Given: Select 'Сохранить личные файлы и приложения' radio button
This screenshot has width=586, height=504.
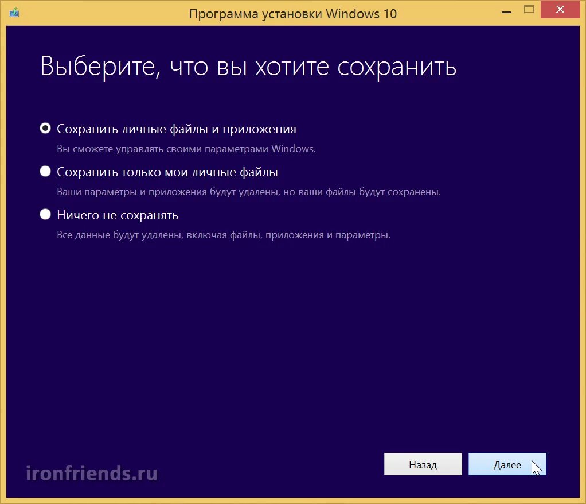Looking at the screenshot, I should tap(45, 129).
